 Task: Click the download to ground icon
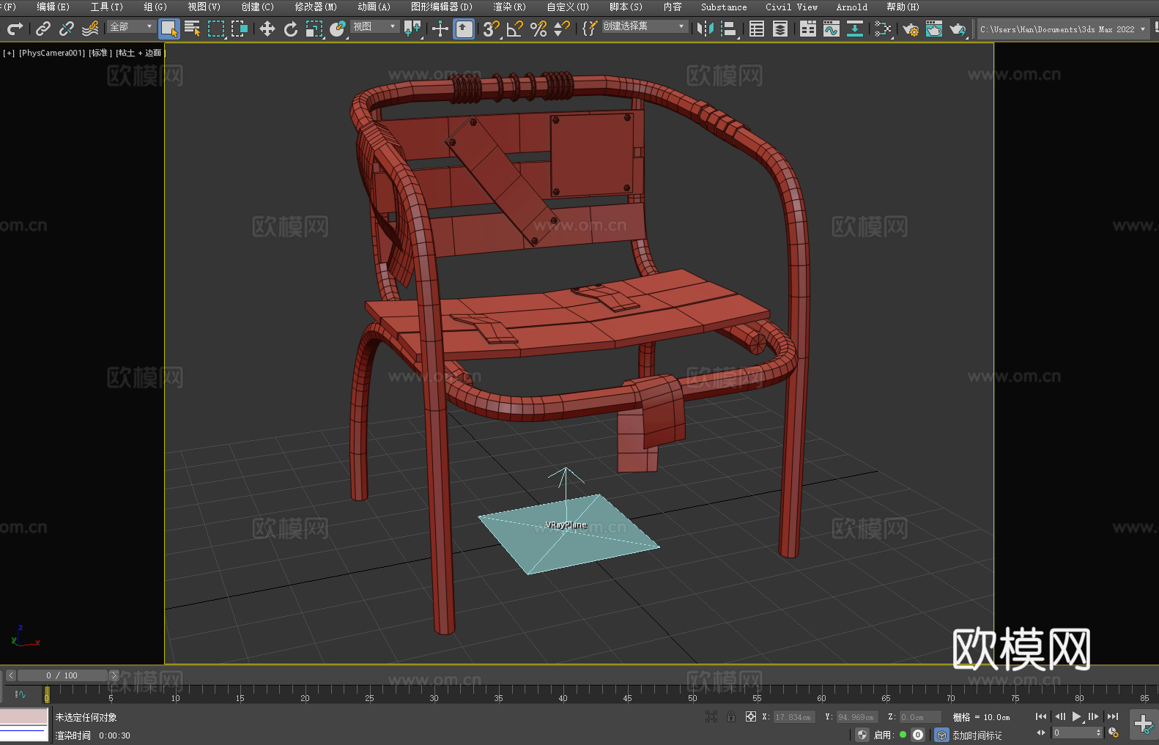click(x=855, y=29)
